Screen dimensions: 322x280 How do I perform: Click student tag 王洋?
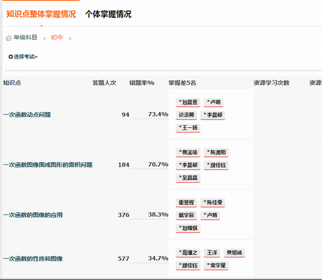click(x=212, y=253)
